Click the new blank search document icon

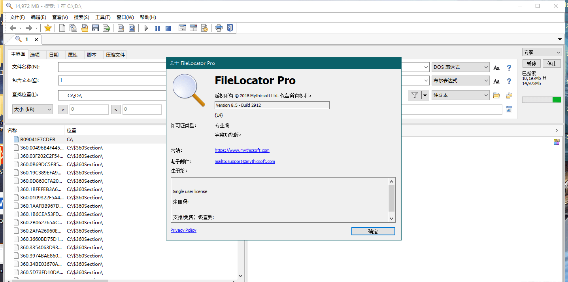pyautogui.click(x=62, y=28)
